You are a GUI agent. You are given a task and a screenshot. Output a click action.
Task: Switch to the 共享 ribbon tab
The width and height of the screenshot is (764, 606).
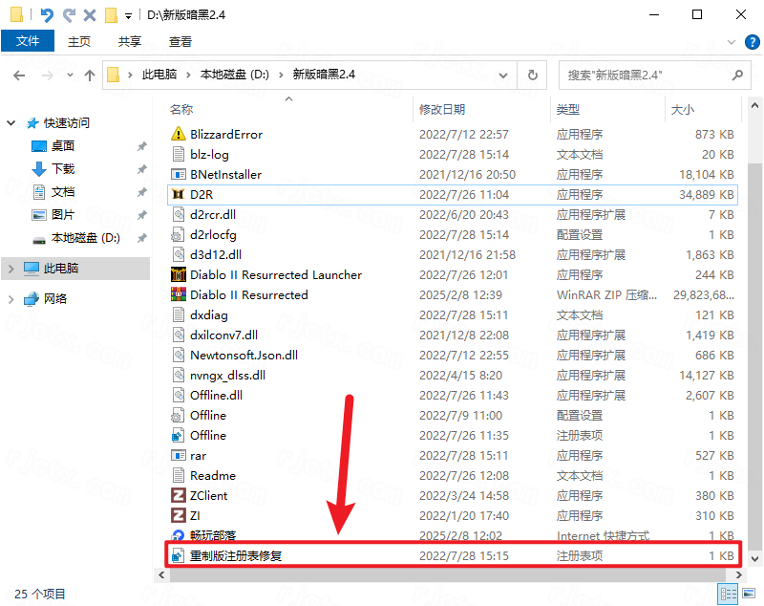130,41
